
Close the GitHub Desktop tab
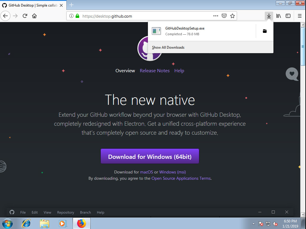(x=61, y=5)
